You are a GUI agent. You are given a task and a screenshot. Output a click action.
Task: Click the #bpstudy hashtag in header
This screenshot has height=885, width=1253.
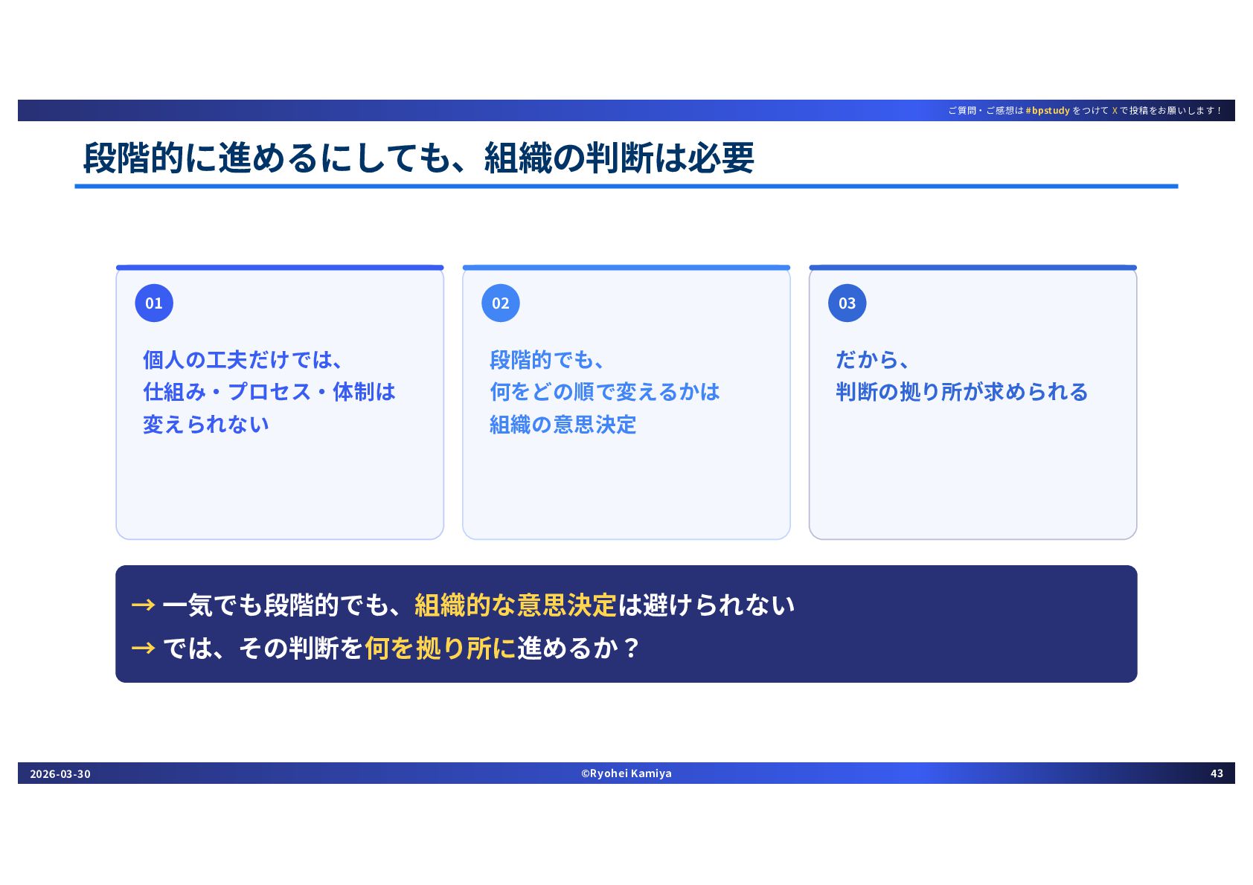point(1048,110)
